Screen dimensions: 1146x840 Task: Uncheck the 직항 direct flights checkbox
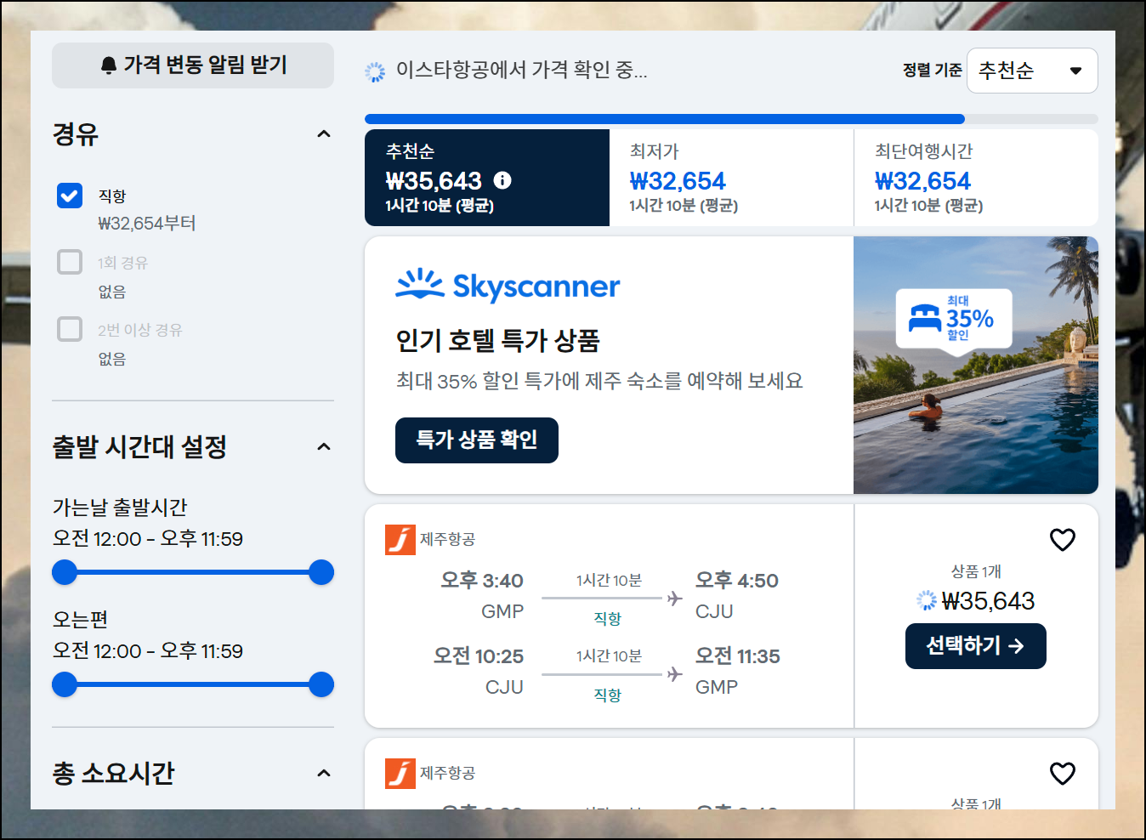click(70, 196)
